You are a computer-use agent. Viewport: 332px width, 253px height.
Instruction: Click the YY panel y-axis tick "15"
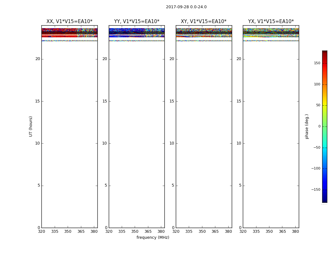coord(105,101)
